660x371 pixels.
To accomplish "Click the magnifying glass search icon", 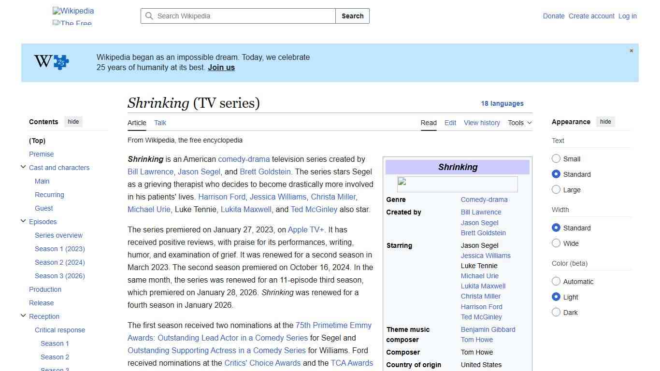I will click(149, 16).
